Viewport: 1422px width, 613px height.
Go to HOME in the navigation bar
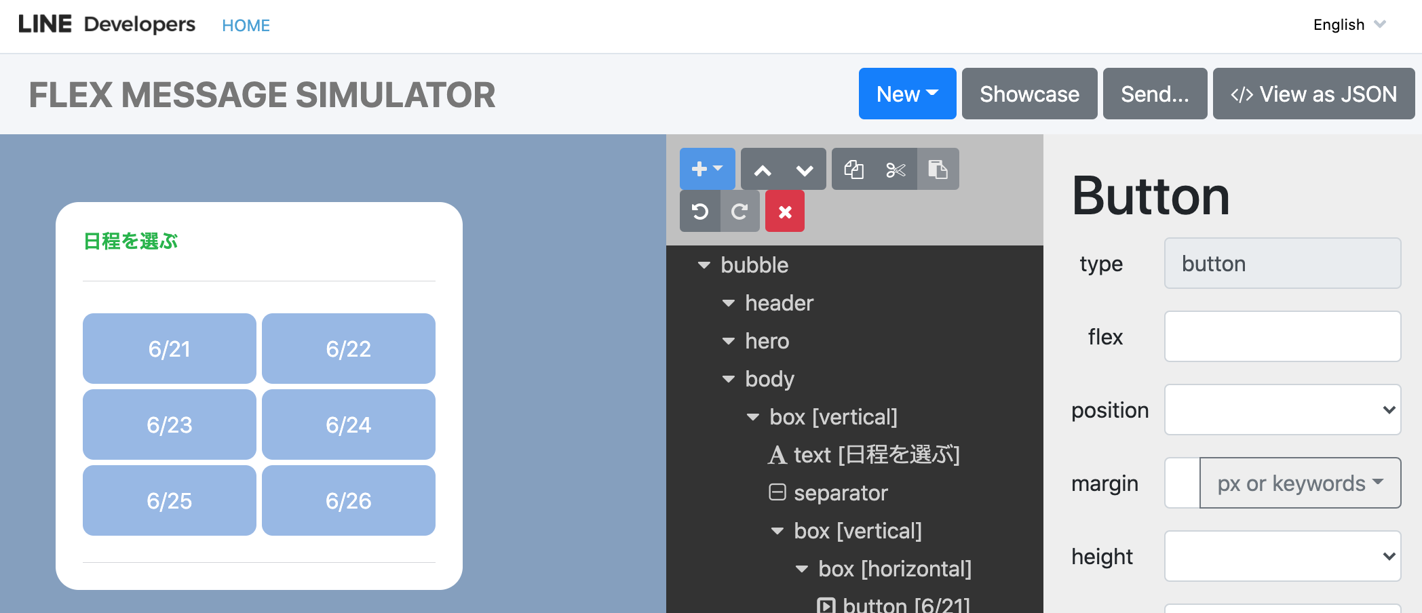(246, 25)
